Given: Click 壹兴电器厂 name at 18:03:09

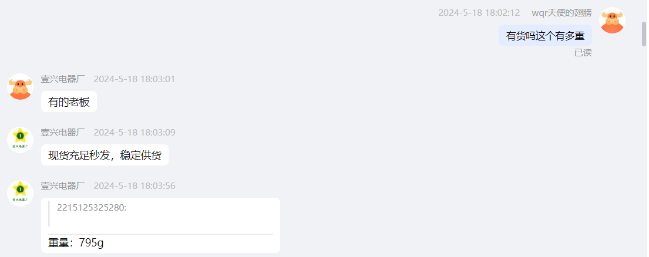Looking at the screenshot, I should click(x=62, y=132).
